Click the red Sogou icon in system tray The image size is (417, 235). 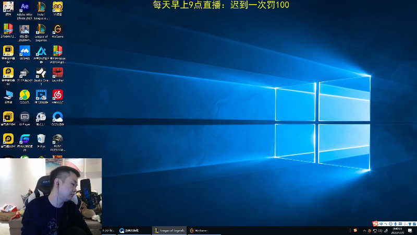(355, 230)
